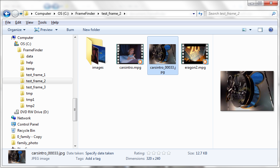Open the recent pages dropdown arrow

(21, 14)
